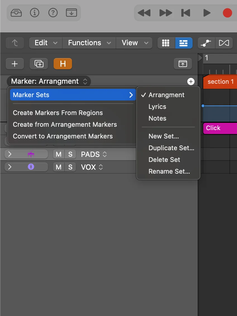Click the blue automation point

[203, 106]
